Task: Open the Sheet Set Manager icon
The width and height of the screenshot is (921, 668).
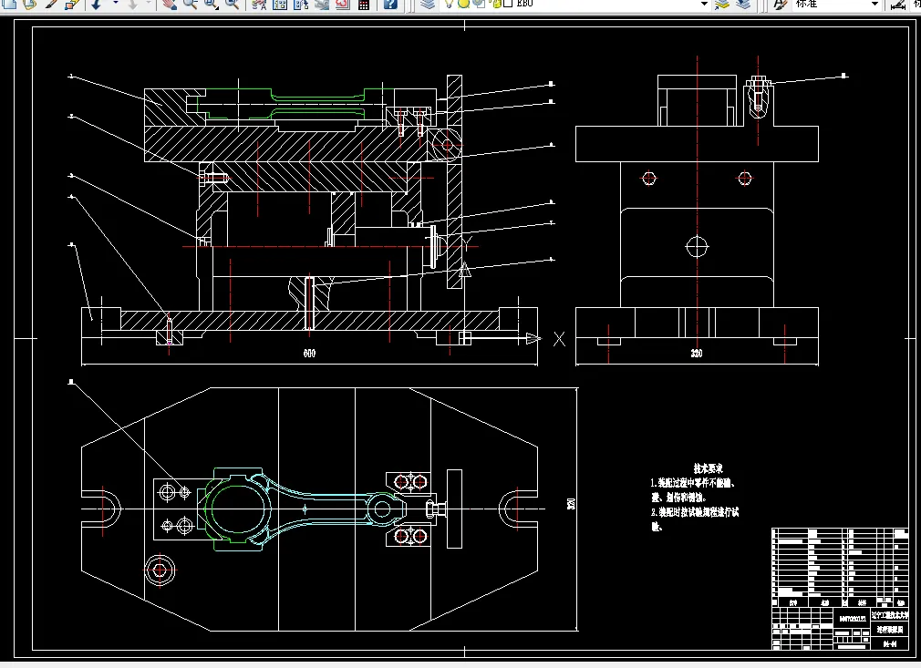Action: tap(321, 5)
